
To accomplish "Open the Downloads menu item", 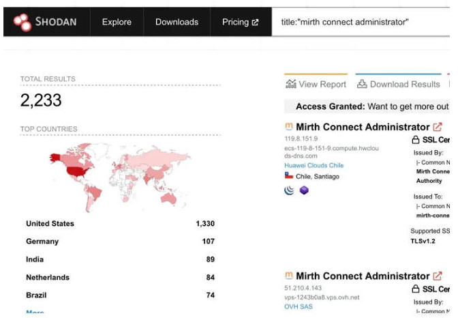I will [177, 22].
